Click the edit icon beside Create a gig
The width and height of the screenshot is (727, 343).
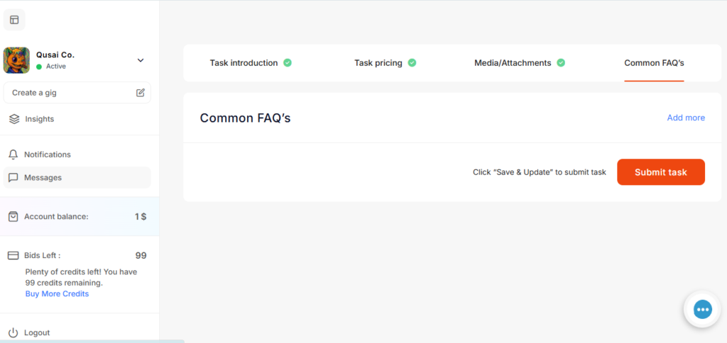pos(141,93)
